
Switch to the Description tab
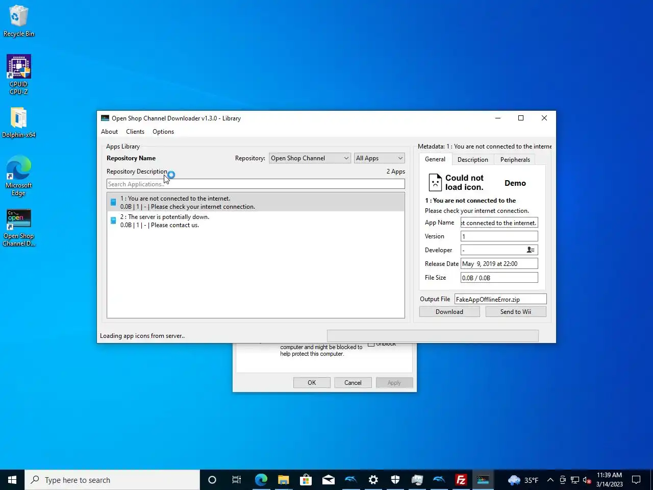coord(472,160)
